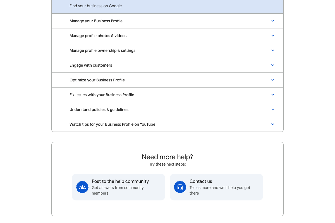Expand Optimize your Business Profile chevron
335x223 pixels.
[x=273, y=80]
